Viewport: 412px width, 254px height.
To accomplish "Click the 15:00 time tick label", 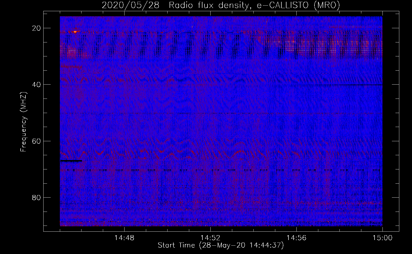I will (x=382, y=238).
